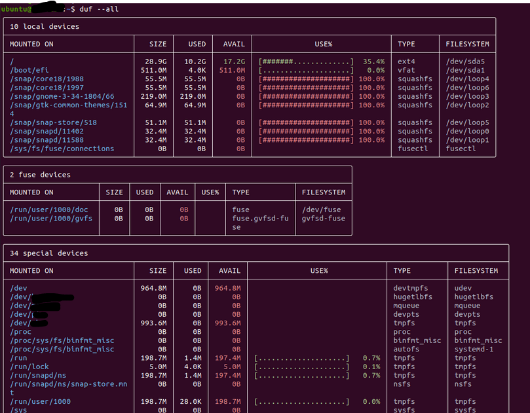Click the 'fuse.gvfsd-fu' type entry
The width and height of the screenshot is (530, 413).
(260, 219)
